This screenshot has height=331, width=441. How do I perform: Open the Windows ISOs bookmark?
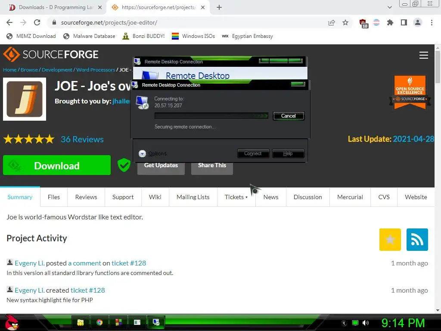tap(193, 36)
